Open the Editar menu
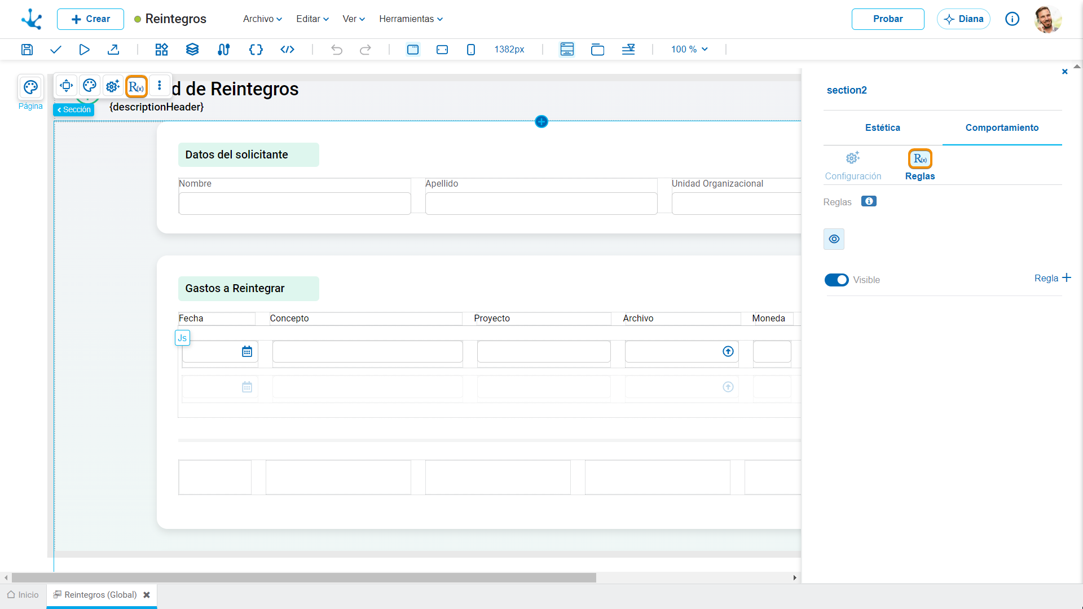Viewport: 1083px width, 609px height. click(312, 19)
